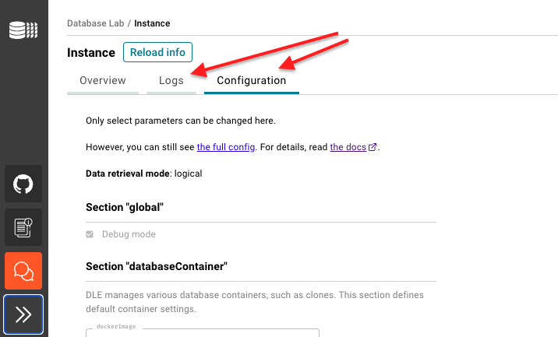Image resolution: width=558 pixels, height=337 pixels.
Task: Click the Reload info button
Action: 157,52
